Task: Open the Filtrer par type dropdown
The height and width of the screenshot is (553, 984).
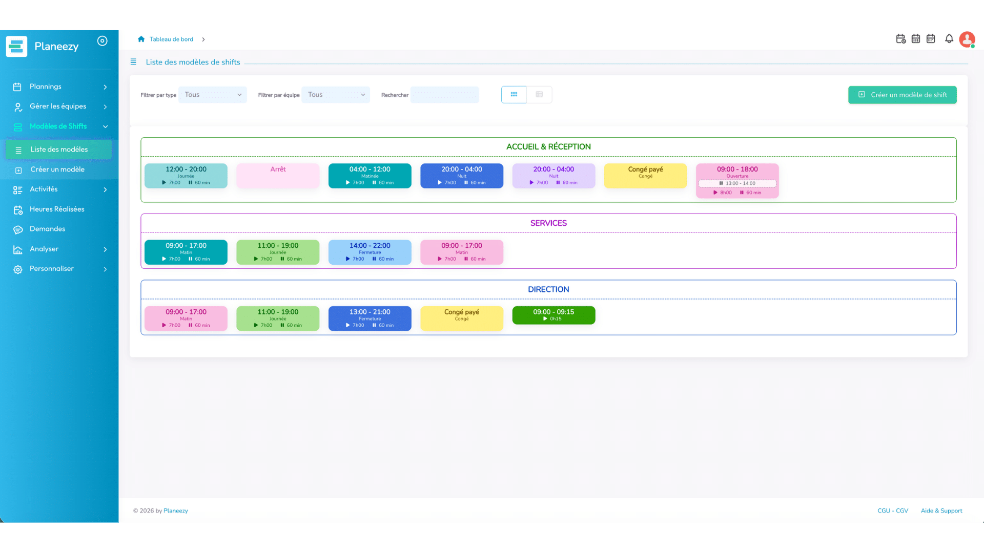Action: point(213,95)
